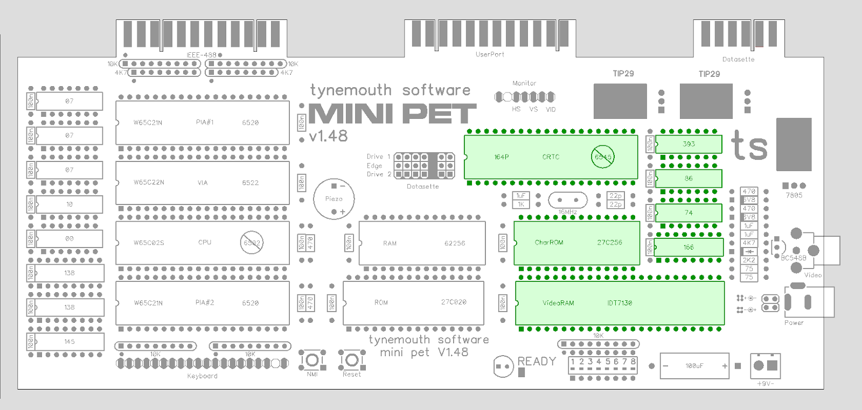The width and height of the screenshot is (862, 410).
Task: Click the READY LED symbol
Action: point(504,366)
